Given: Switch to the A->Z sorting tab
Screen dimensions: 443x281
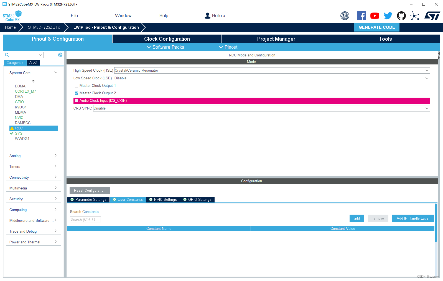Looking at the screenshot, I should click(x=34, y=63).
